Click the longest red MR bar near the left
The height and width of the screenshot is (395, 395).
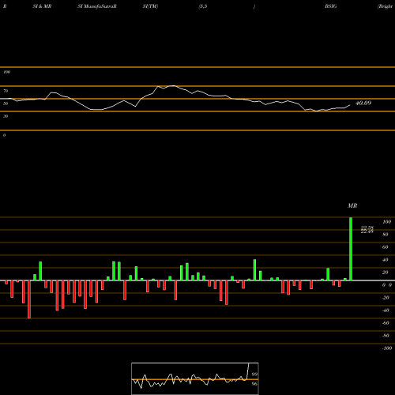coord(29,299)
